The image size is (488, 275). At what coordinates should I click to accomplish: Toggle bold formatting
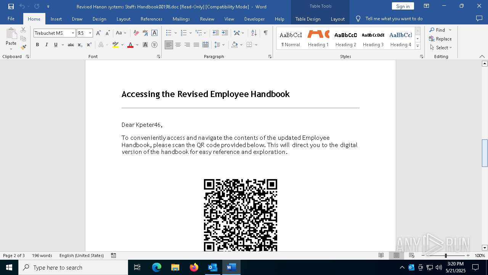point(37,45)
